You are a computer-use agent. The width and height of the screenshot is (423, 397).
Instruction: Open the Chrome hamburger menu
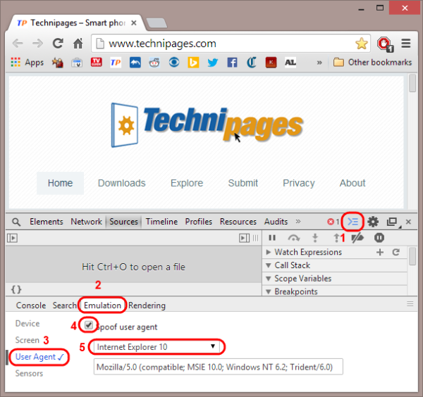406,44
